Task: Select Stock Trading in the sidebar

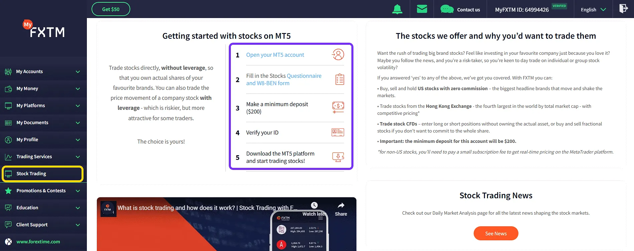Action: [x=42, y=174]
